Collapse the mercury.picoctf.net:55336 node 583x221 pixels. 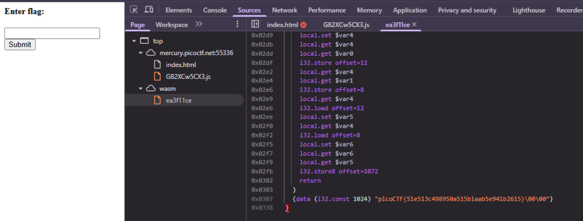coord(141,53)
